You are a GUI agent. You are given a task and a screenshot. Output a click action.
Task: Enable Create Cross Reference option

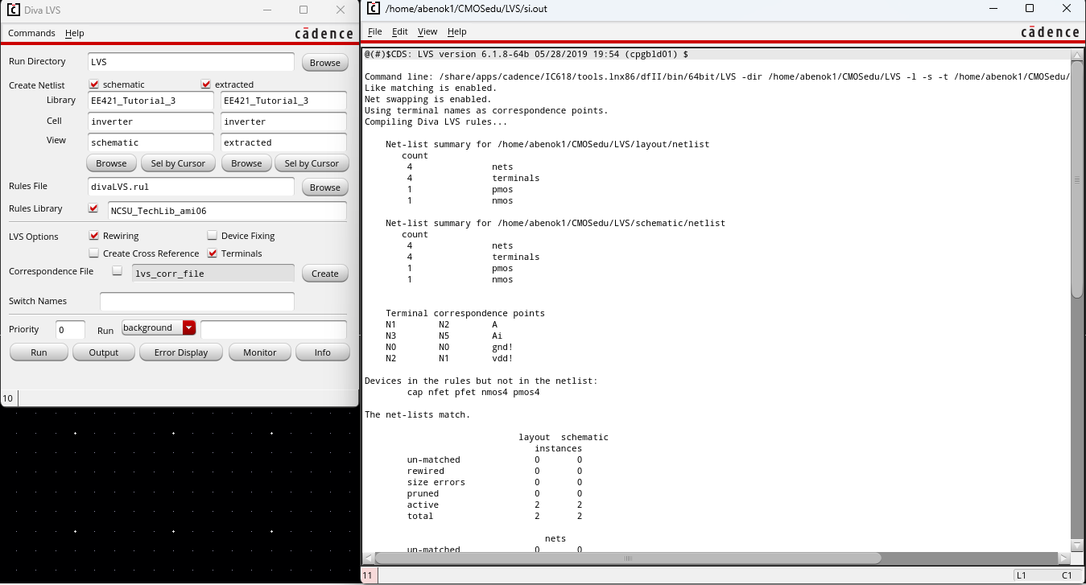point(94,253)
